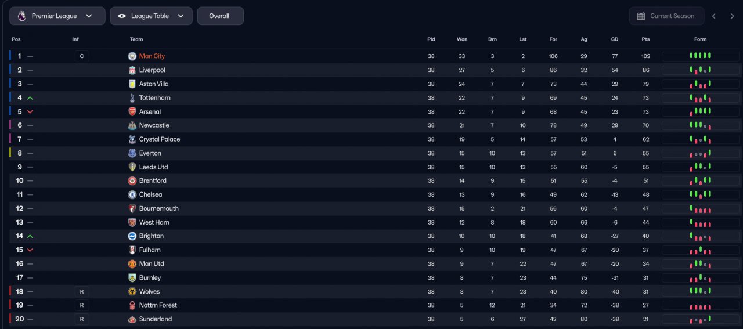This screenshot has width=743, height=329.
Task: Click the Wolves club crest
Action: pos(132,292)
